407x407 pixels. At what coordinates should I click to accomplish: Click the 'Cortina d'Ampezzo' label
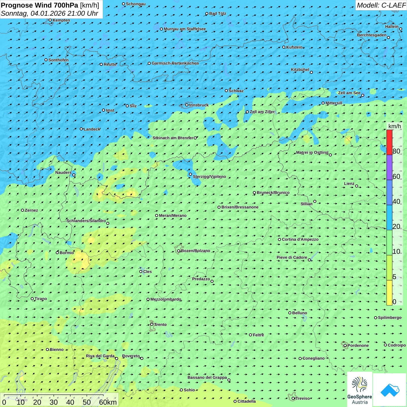click(x=300, y=239)
